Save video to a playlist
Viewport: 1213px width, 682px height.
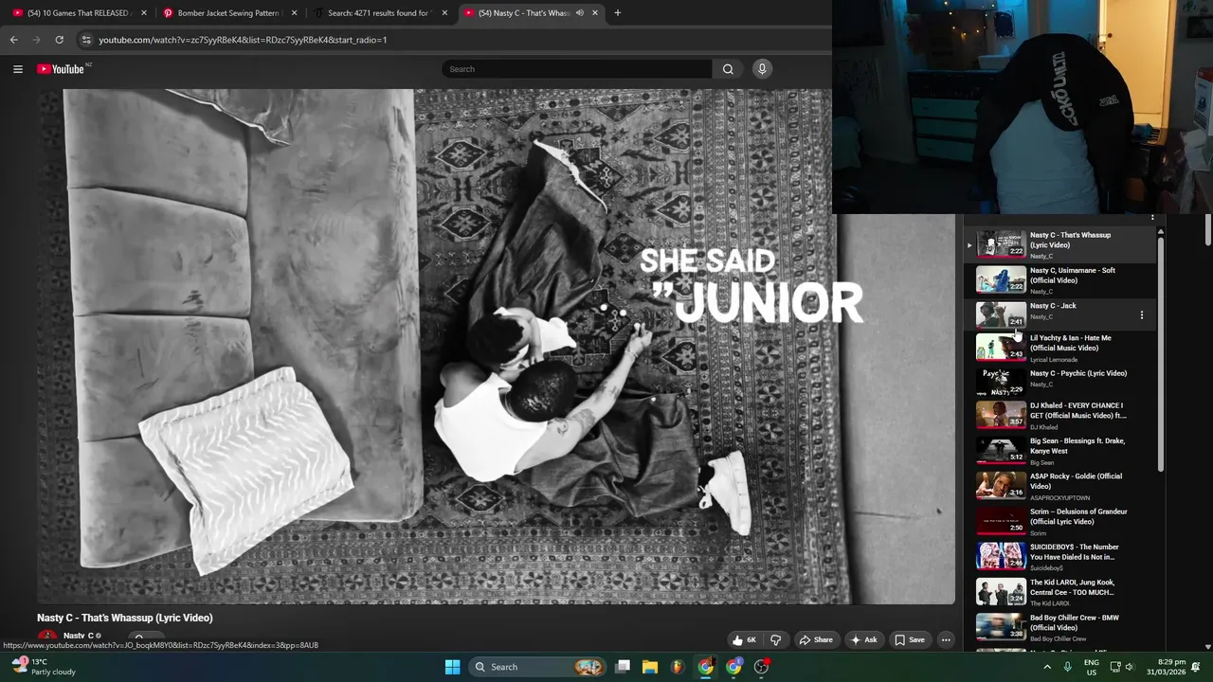point(910,640)
